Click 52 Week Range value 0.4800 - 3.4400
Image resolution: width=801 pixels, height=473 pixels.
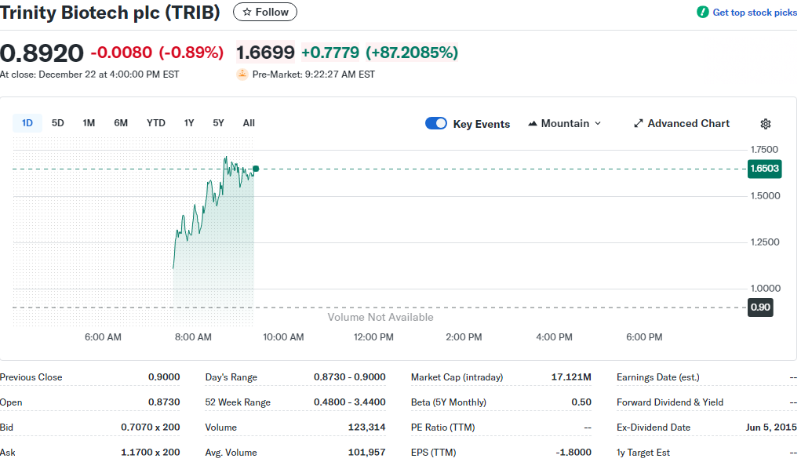(349, 402)
